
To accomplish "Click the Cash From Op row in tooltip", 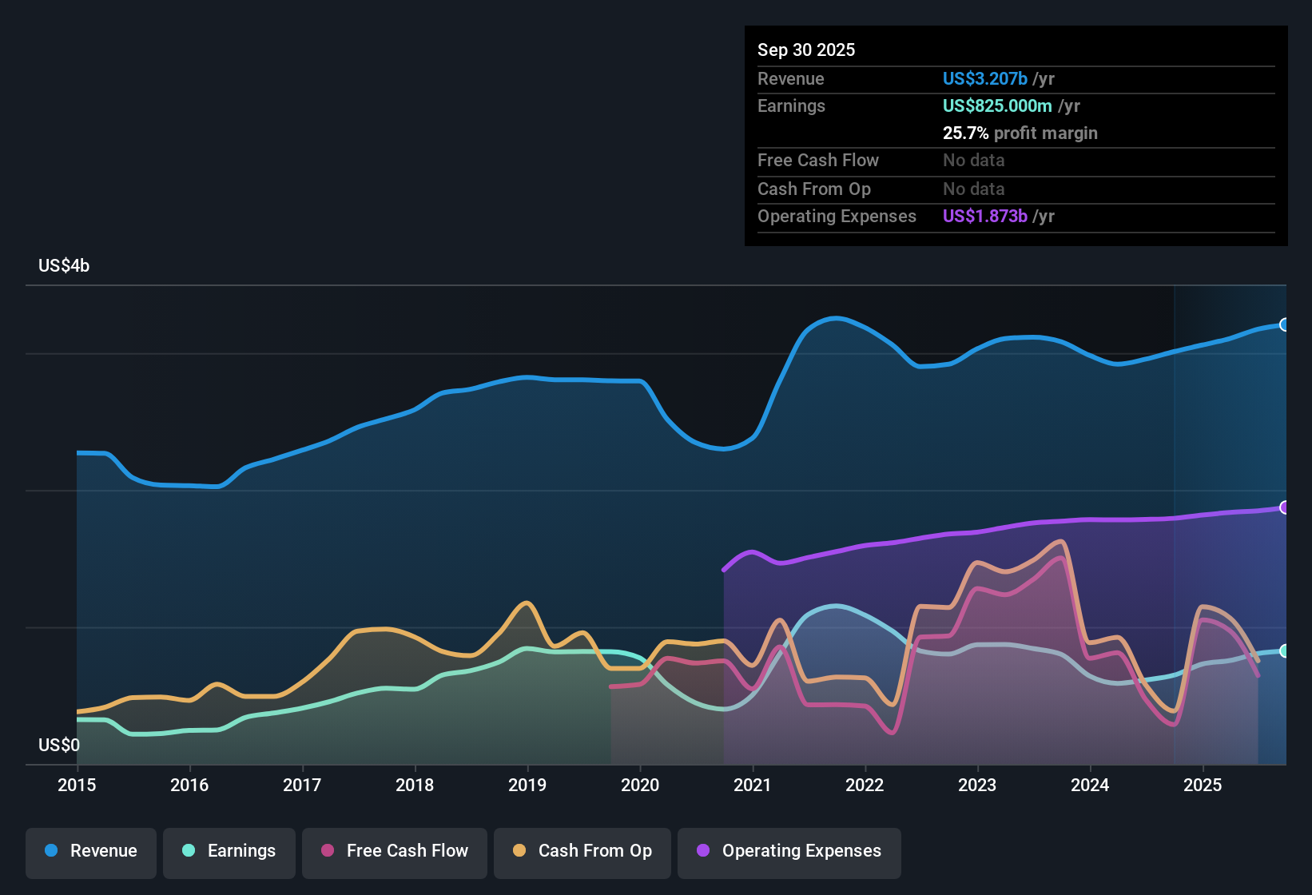I will (x=1016, y=189).
